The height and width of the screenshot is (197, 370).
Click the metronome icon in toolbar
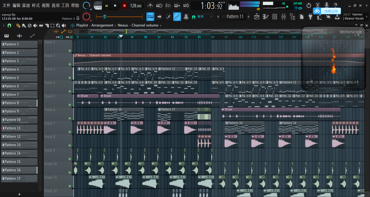coord(150,5)
